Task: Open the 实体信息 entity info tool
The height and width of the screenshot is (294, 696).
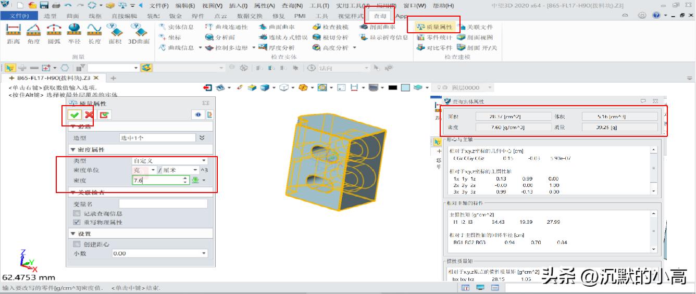Action: (176, 27)
